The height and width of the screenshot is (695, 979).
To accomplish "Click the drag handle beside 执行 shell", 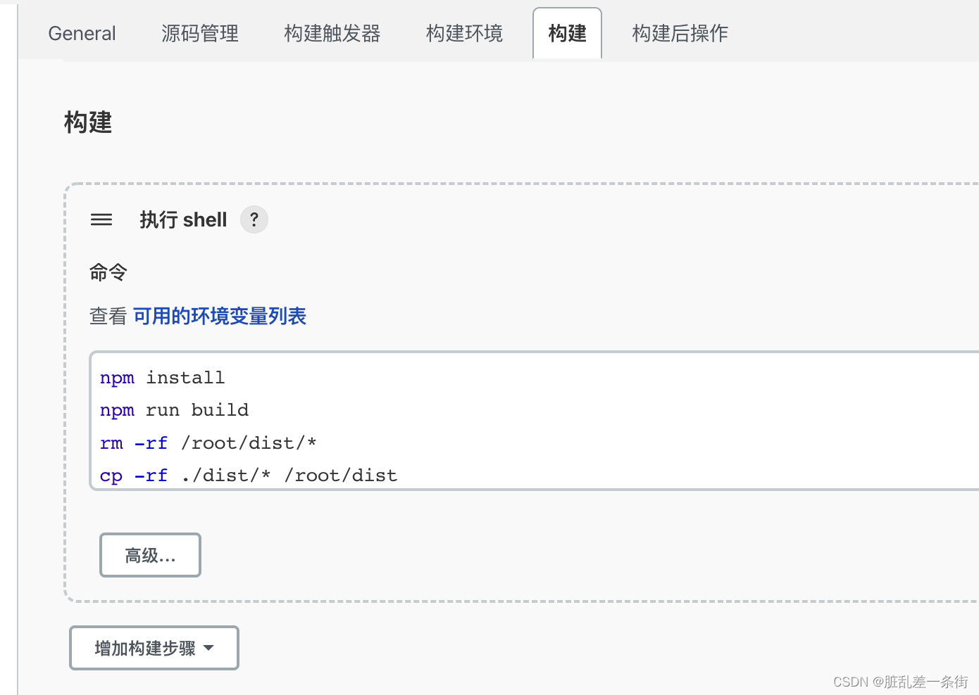I will [101, 220].
